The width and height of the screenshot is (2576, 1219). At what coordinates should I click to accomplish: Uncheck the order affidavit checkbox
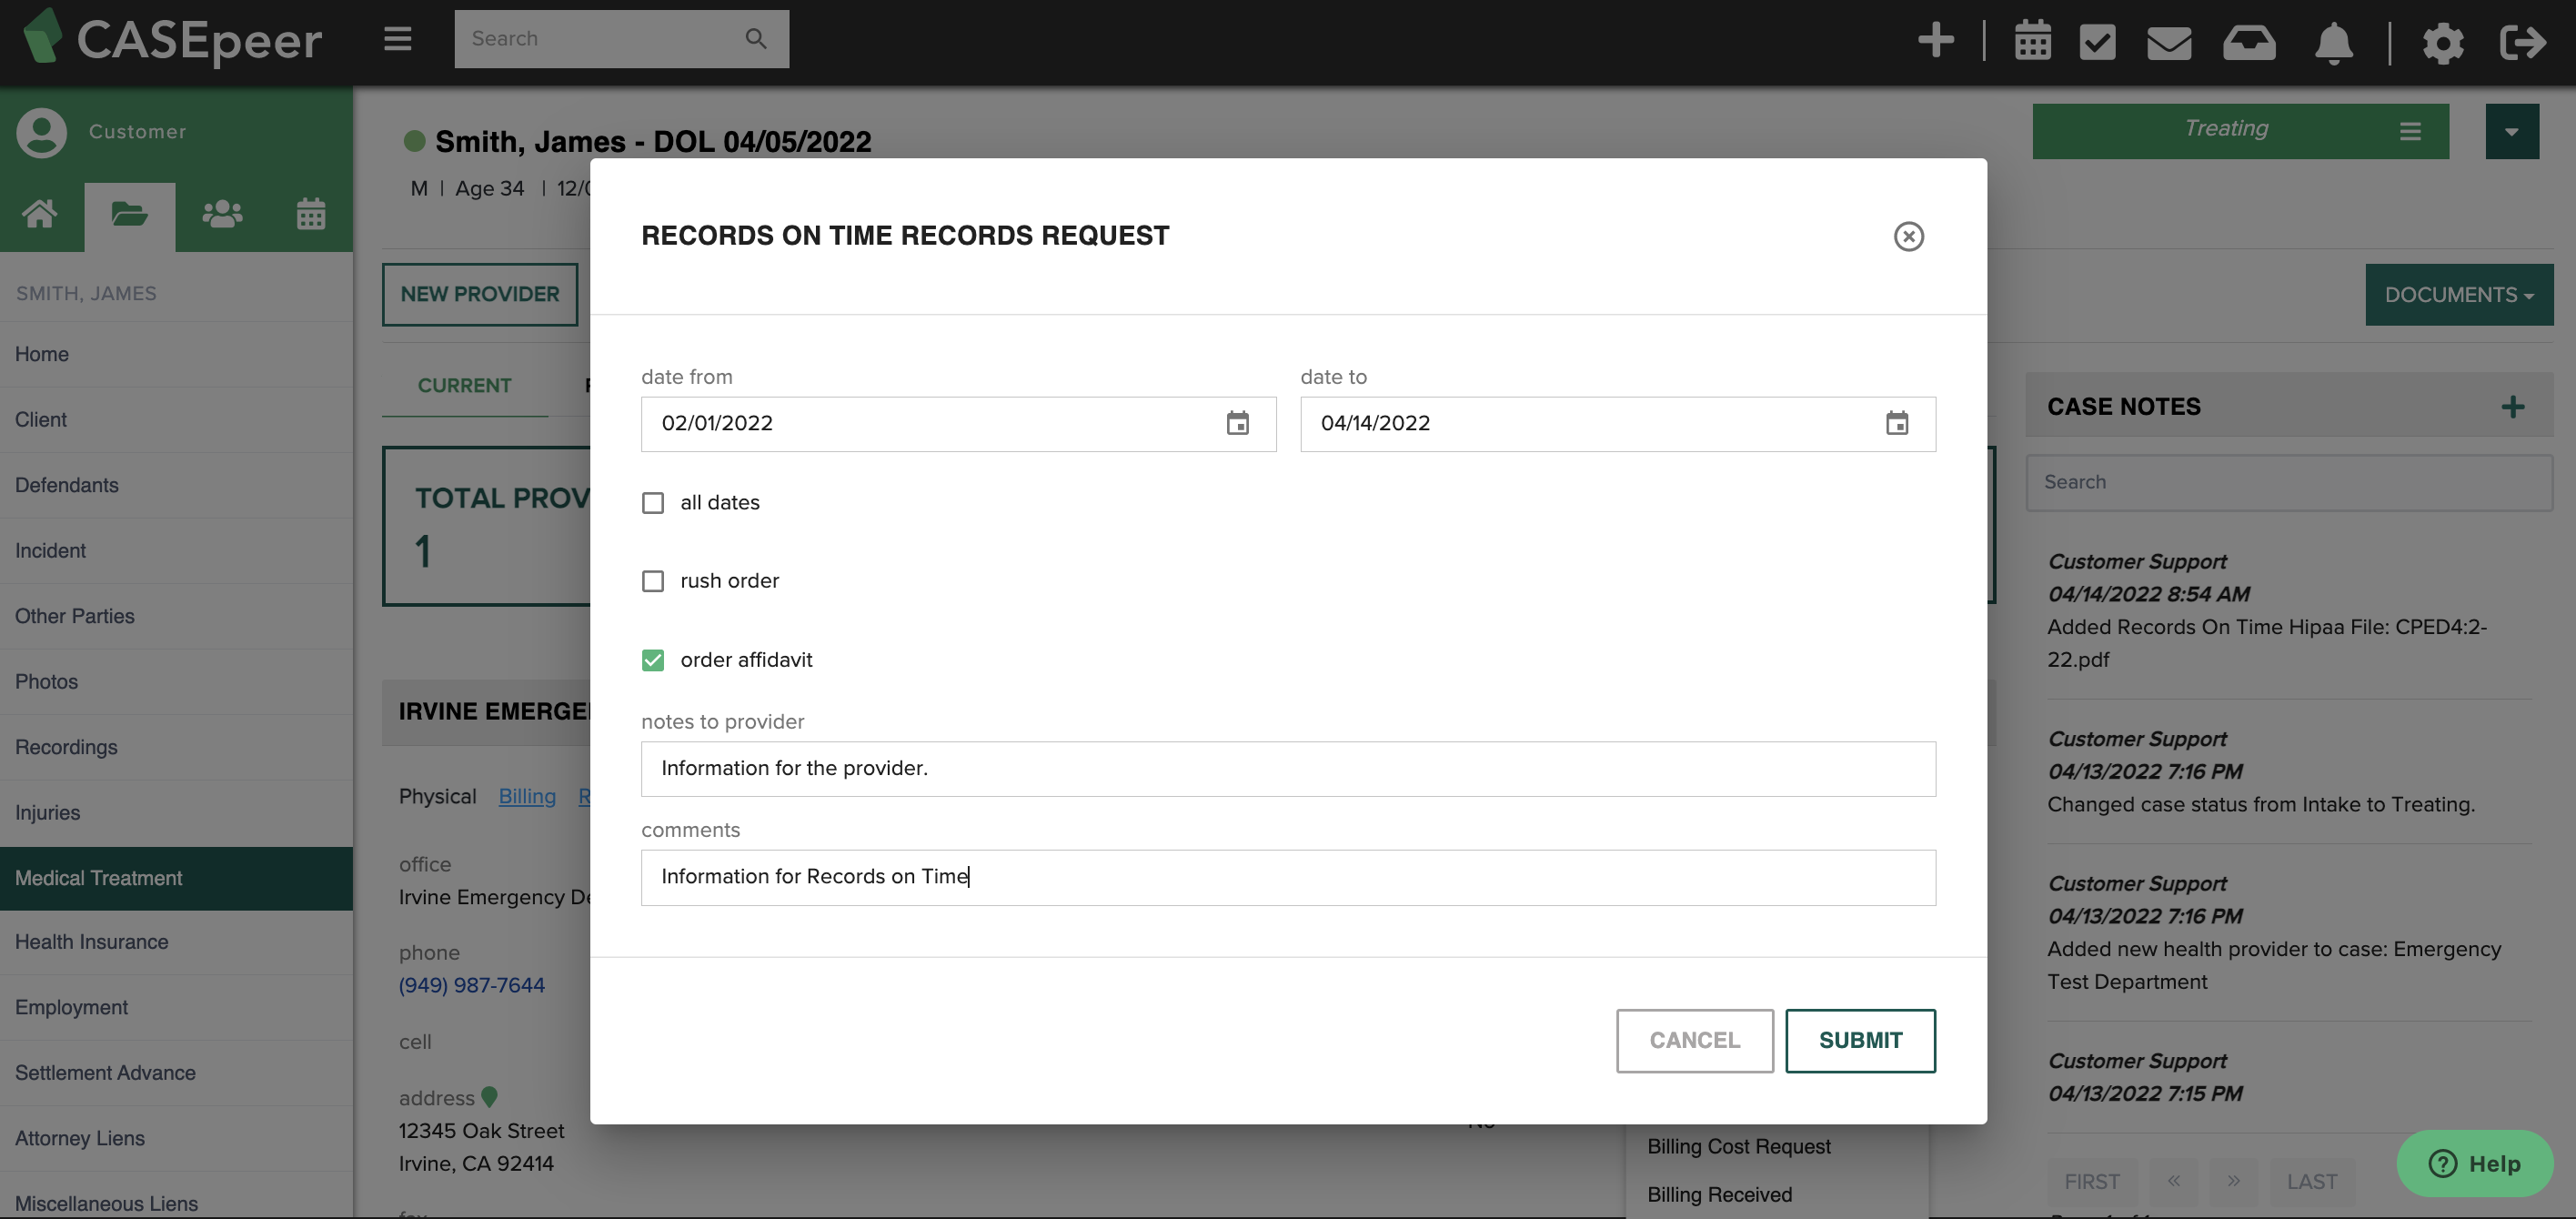click(653, 660)
